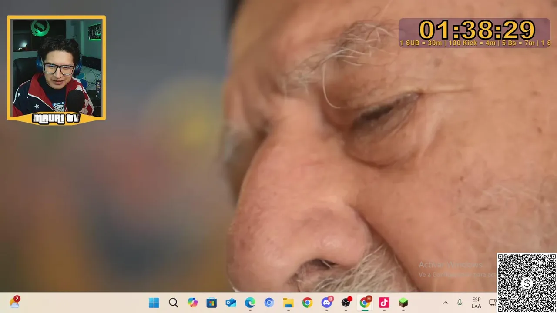Change ESP LAA keyboard language
Image resolution: width=557 pixels, height=313 pixels.
coord(476,303)
